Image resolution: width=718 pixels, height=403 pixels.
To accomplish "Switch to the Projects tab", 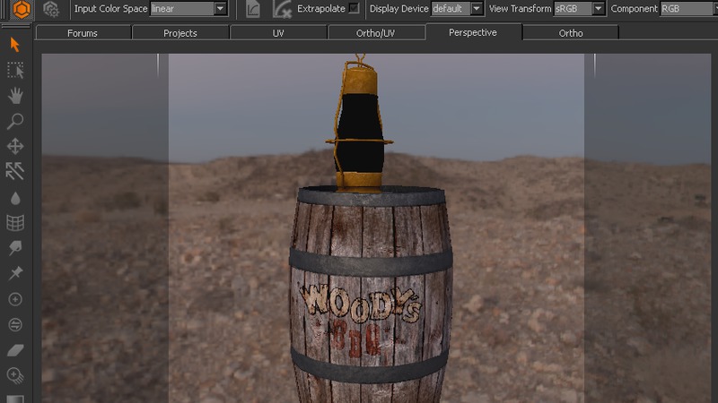I will (x=180, y=33).
